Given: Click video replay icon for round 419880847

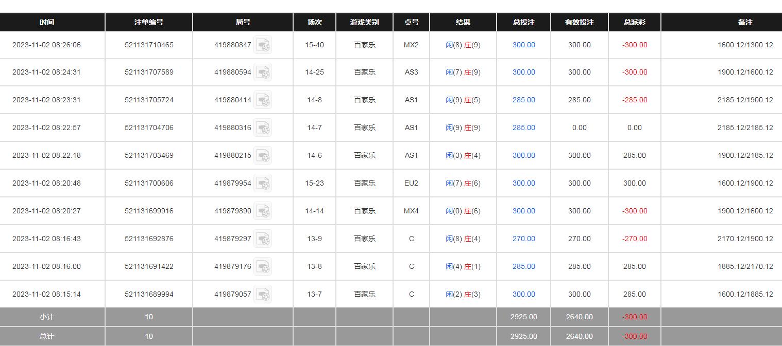Looking at the screenshot, I should (x=263, y=45).
